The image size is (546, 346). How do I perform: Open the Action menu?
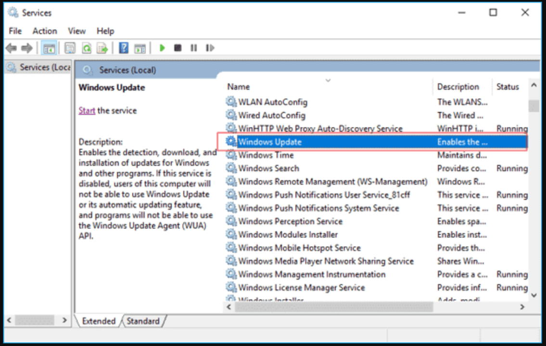(44, 31)
